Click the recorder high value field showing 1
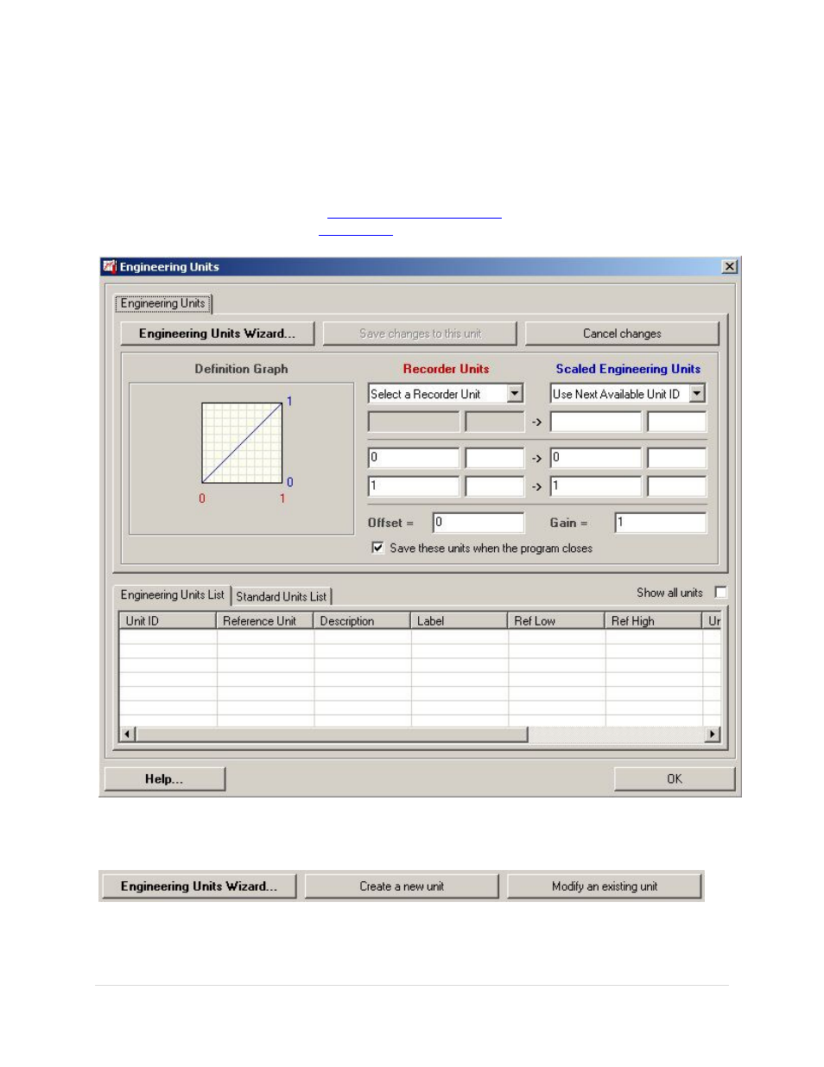This screenshot has width=824, height=1067. point(414,486)
